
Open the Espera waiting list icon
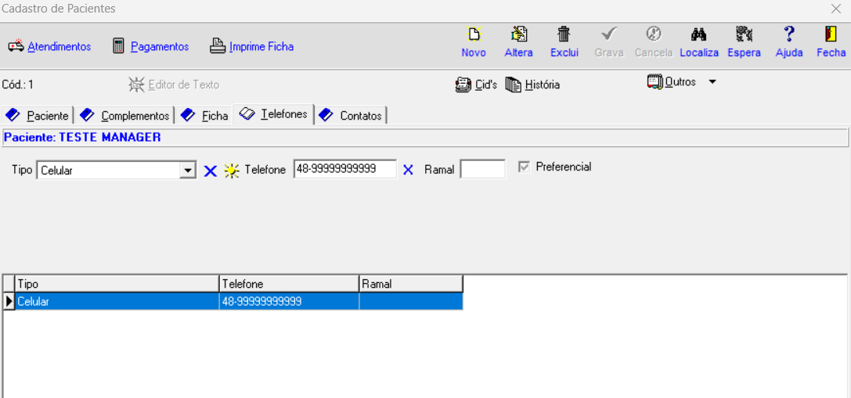coord(744,35)
